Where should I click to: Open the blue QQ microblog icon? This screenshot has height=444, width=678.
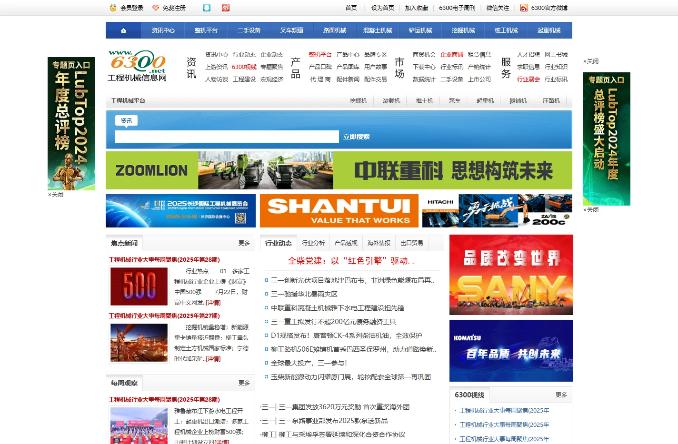[207, 8]
